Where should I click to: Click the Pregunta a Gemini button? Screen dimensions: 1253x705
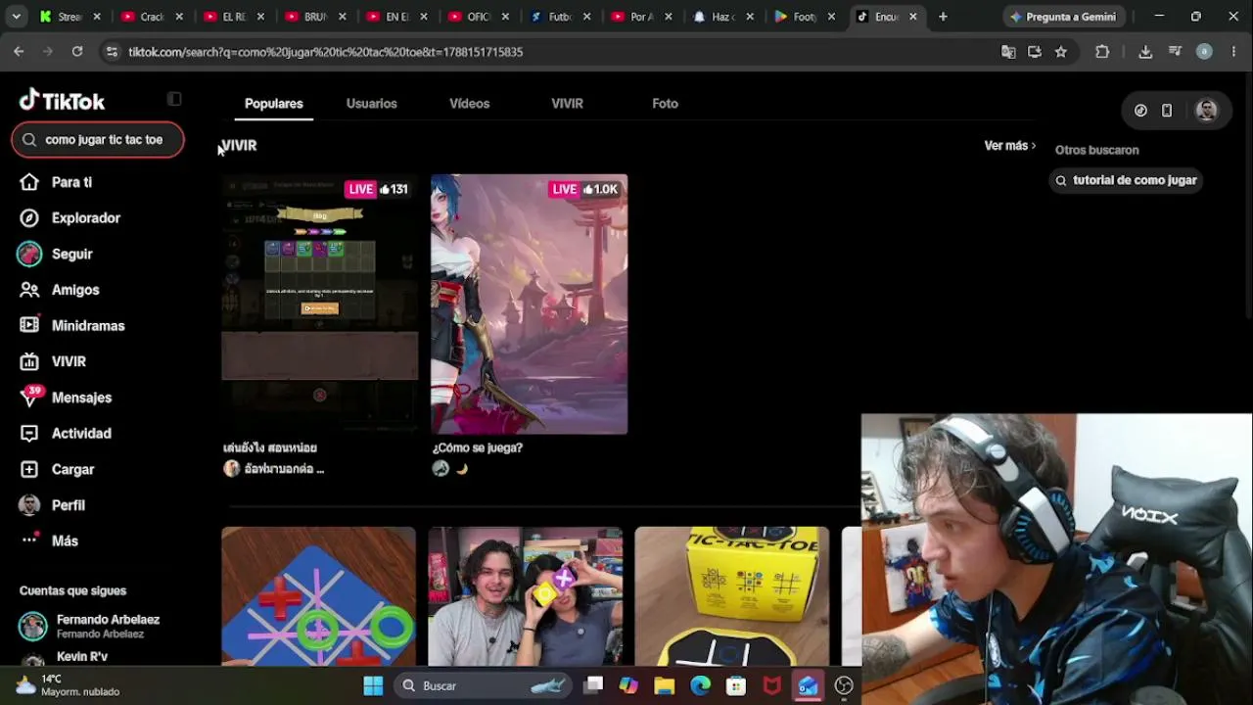1063,17
